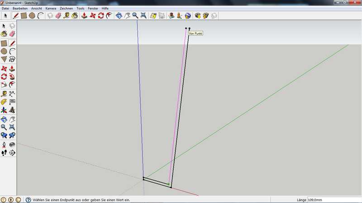The image size is (362, 203).
Task: Click the Position Camera tool
Action: click(x=4, y=144)
